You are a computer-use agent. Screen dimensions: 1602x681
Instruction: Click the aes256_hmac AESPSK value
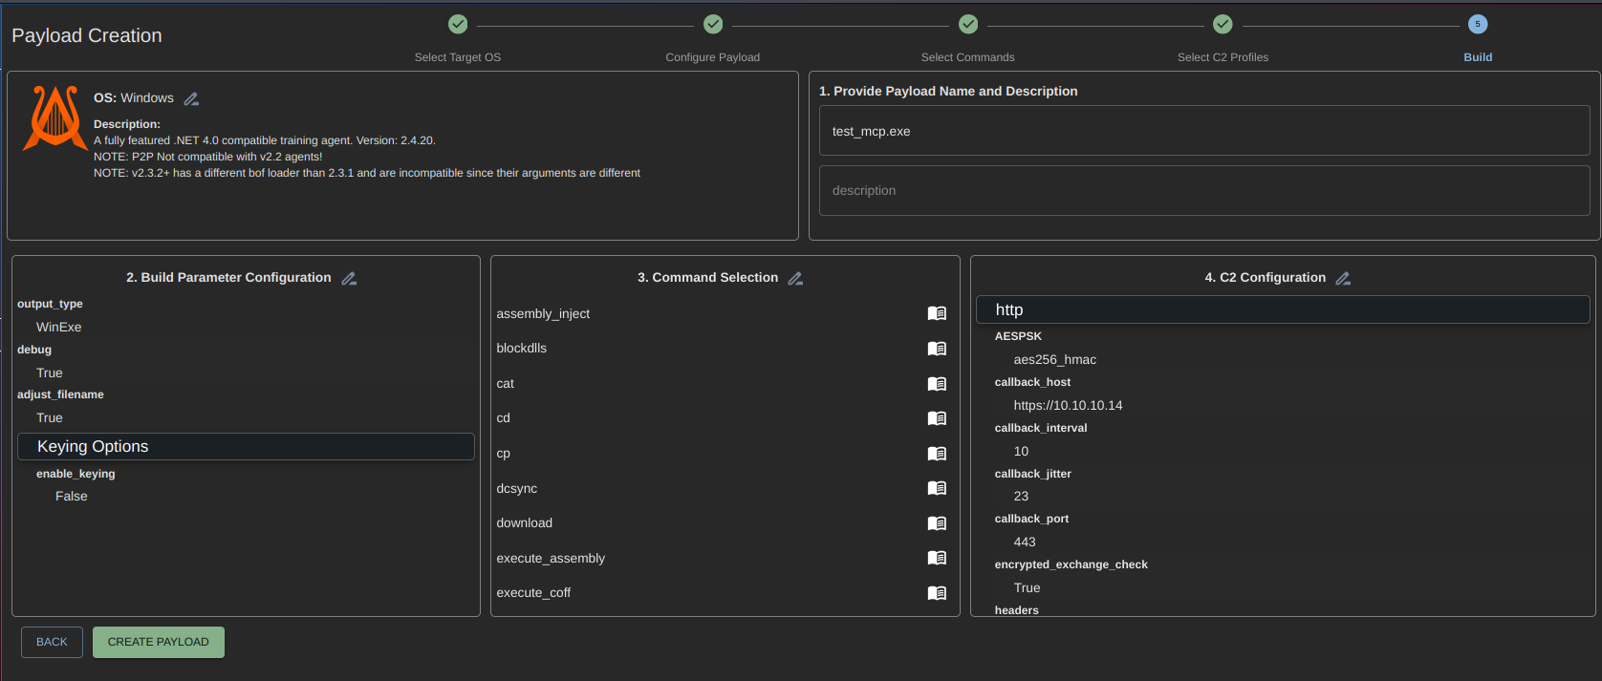[1055, 359]
